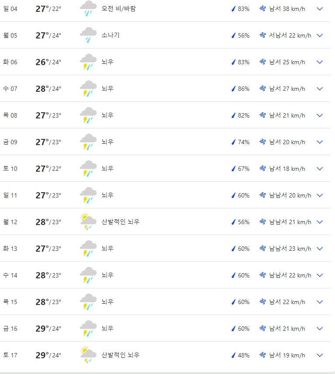Expand the 금 16 forecast row

[x=320, y=329]
